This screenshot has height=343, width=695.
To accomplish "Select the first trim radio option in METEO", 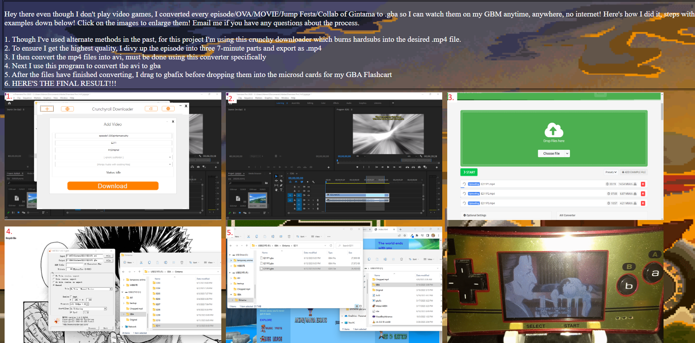I will point(54,276).
